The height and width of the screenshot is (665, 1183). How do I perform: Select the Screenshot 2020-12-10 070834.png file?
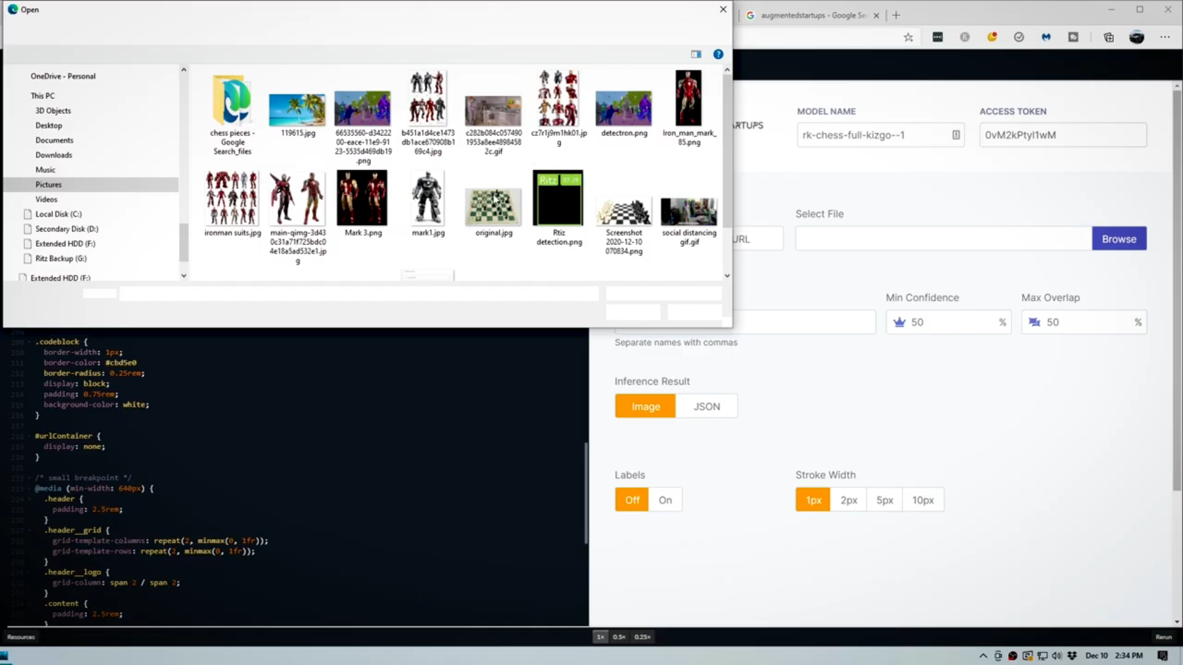tap(624, 226)
